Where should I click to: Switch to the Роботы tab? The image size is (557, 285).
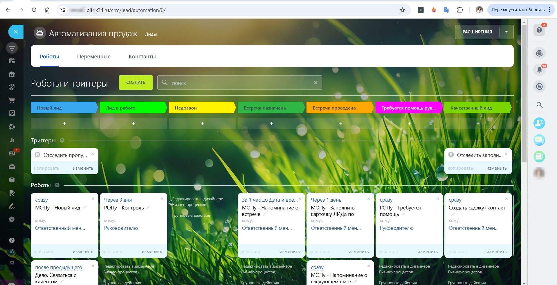pyautogui.click(x=49, y=57)
